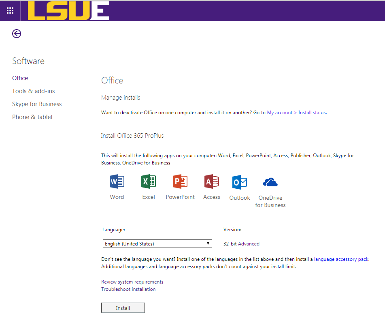
Task: Click the Access application icon
Action: coord(212,181)
